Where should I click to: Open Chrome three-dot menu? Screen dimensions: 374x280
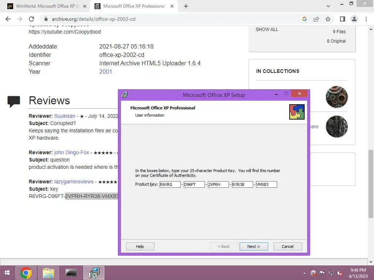click(x=366, y=19)
